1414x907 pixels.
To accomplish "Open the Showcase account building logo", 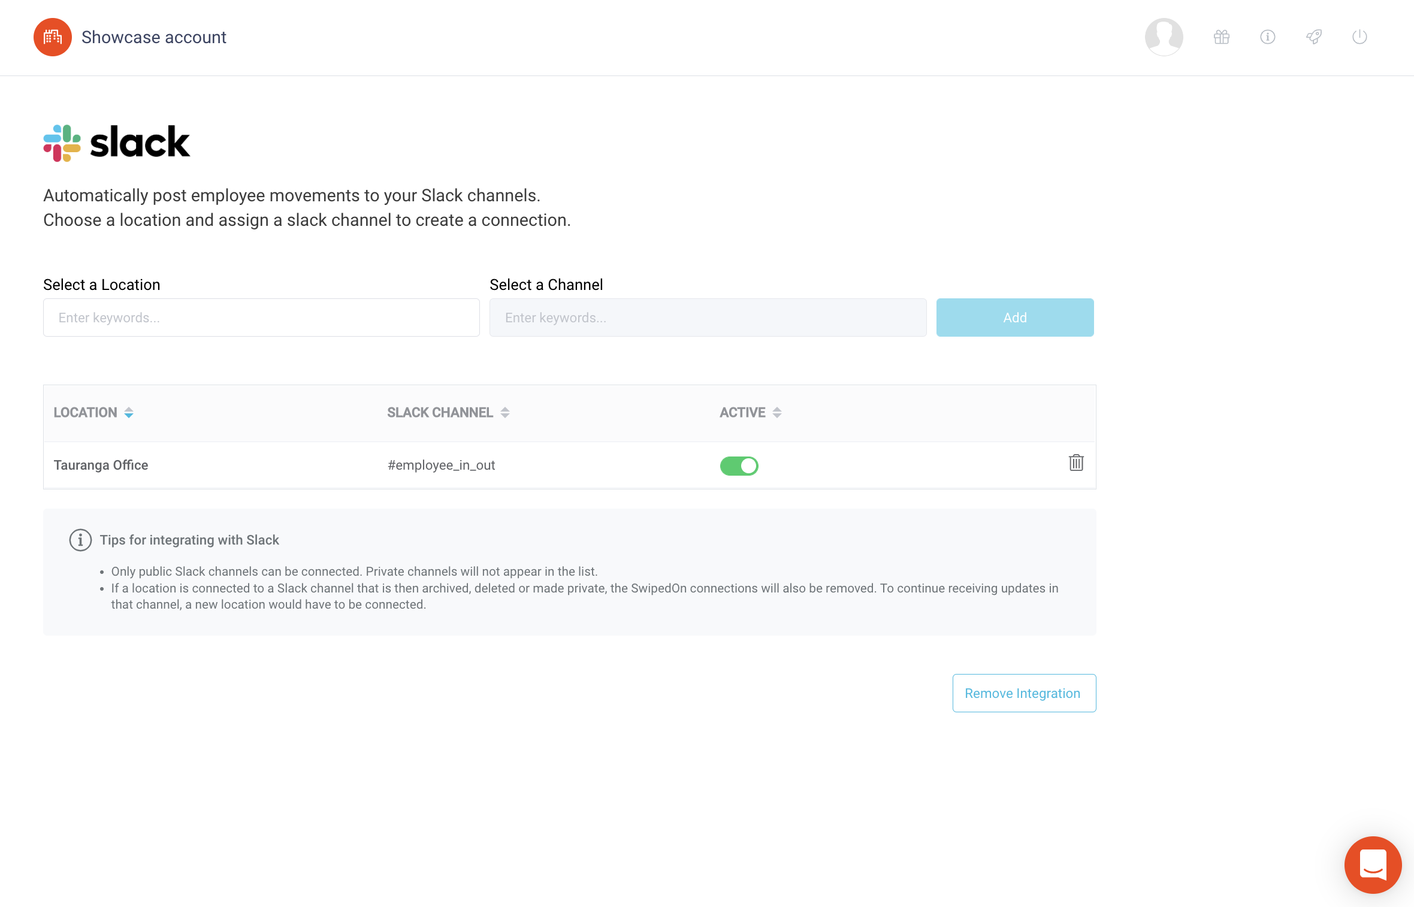I will (53, 37).
